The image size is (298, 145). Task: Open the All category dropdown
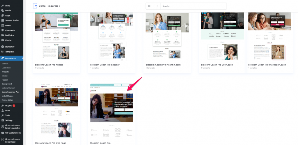153,6
